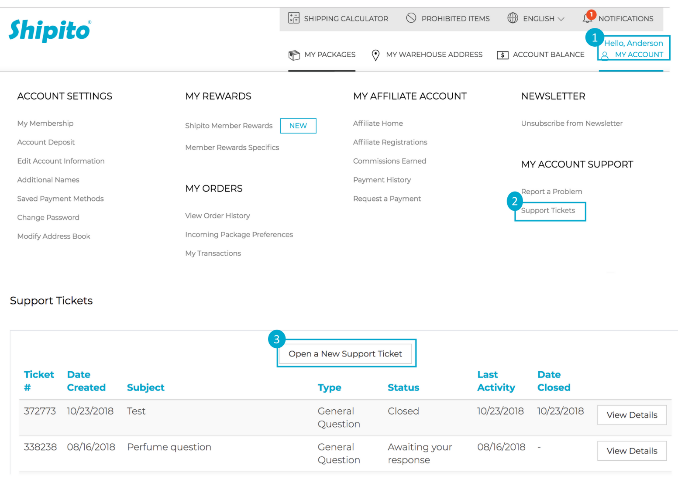Open Member Rewards Specifics
Screen dimensions: 678x490
(x=232, y=147)
